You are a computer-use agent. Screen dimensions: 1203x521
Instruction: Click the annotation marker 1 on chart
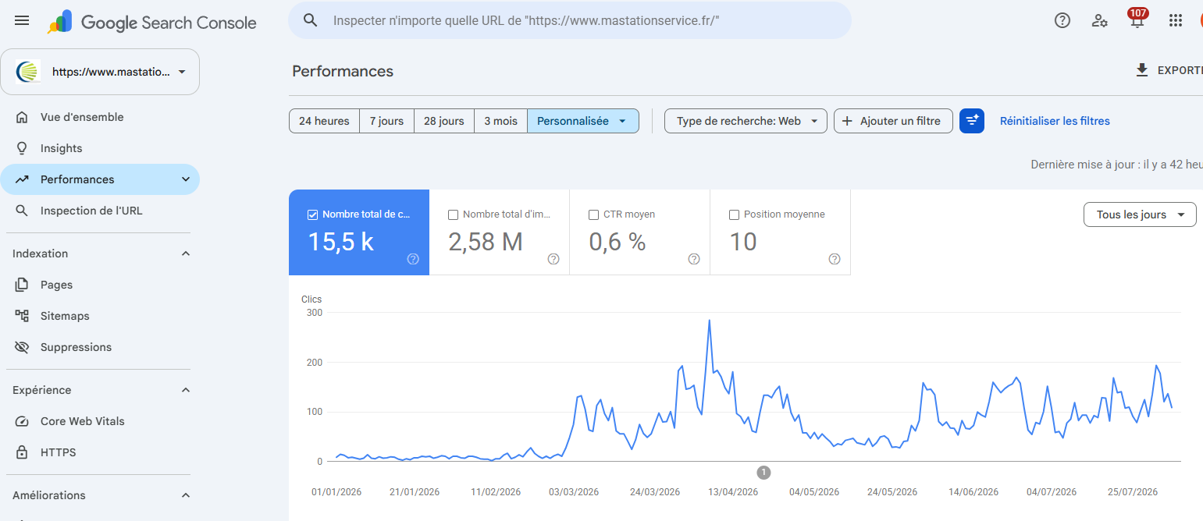(x=763, y=472)
